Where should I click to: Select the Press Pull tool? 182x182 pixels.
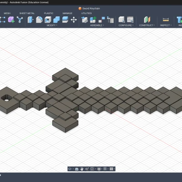coord(30,20)
